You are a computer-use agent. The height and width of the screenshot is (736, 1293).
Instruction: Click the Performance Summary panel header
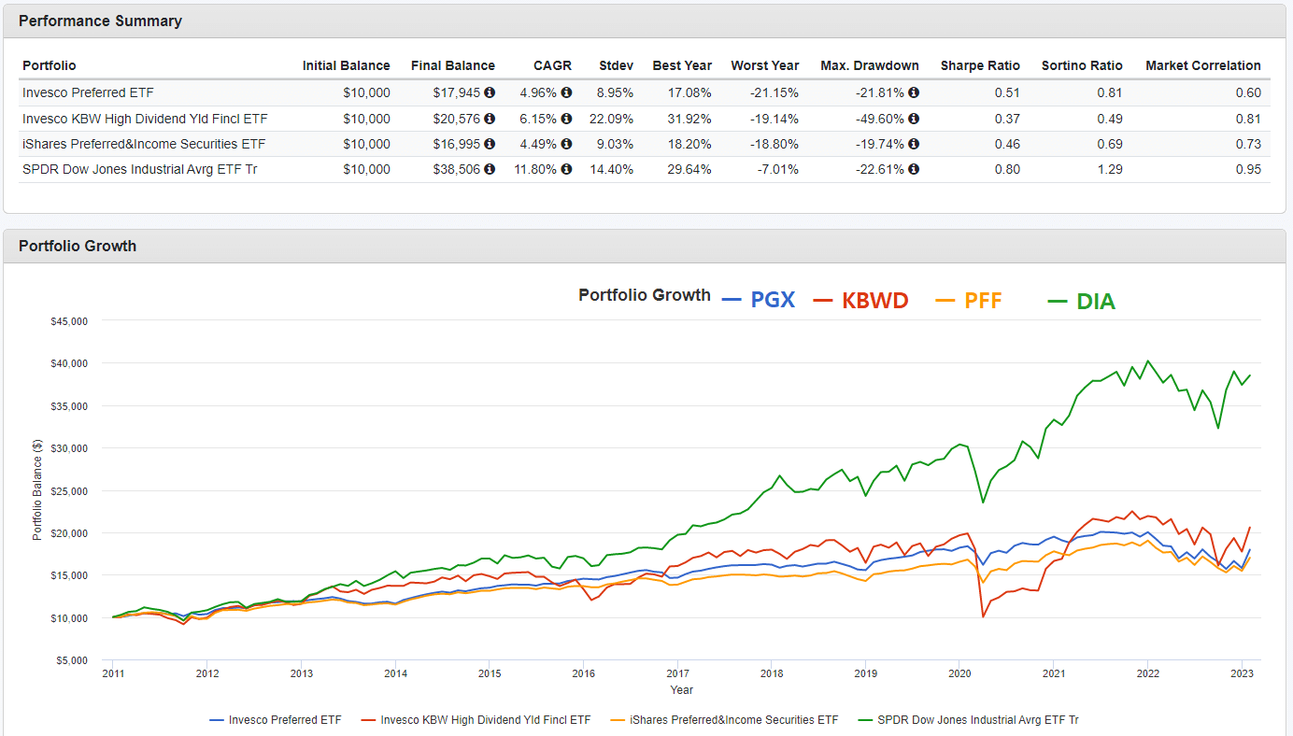click(x=645, y=21)
